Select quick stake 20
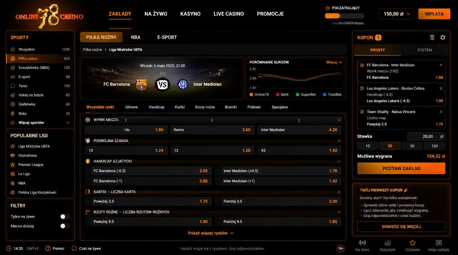Image resolution: width=458 pixels, height=255 pixels. pyautogui.click(x=390, y=146)
